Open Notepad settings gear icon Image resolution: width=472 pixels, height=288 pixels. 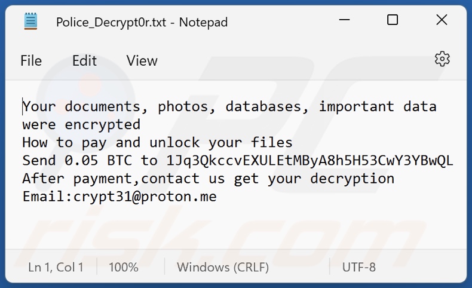click(x=442, y=59)
